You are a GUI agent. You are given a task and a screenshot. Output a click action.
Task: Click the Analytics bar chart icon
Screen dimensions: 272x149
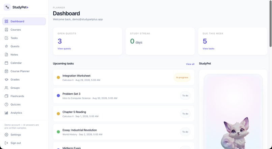(x=6, y=113)
